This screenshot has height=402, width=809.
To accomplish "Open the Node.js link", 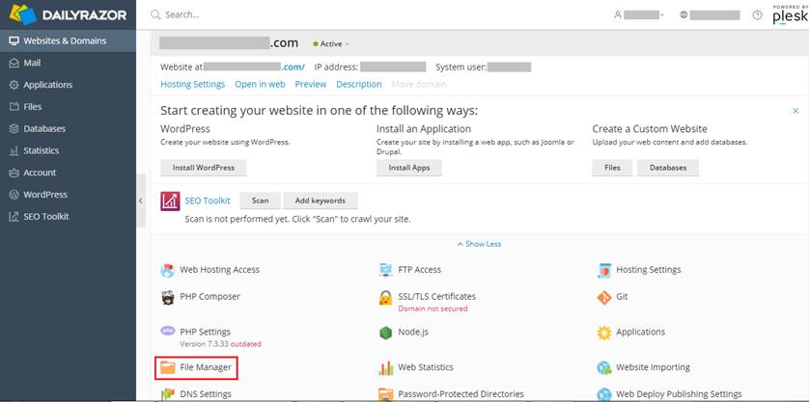I will pos(413,332).
